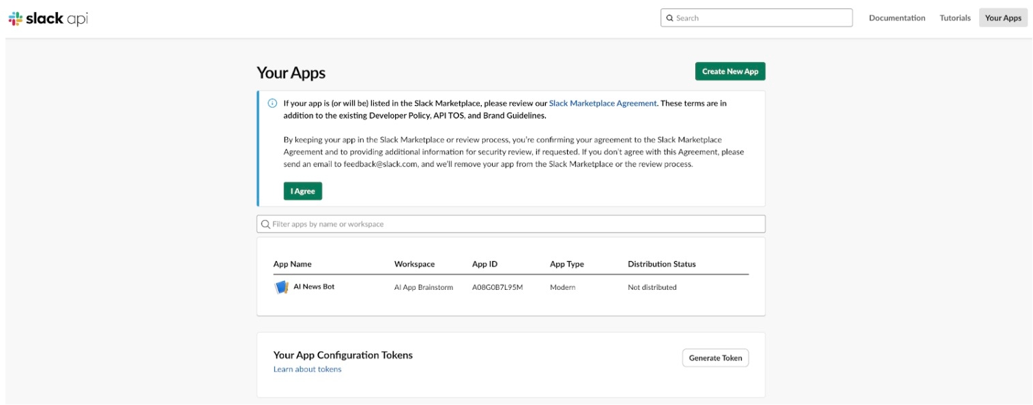Click the magnifier icon in the top search bar
Image resolution: width=1033 pixels, height=405 pixels.
click(670, 18)
